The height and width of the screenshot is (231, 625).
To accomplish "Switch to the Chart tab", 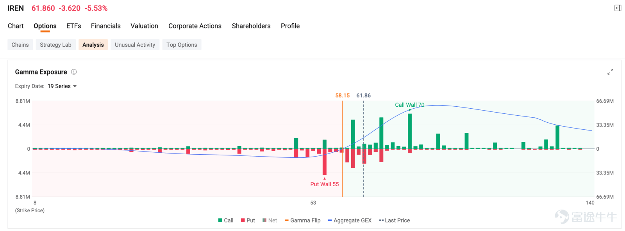I will tap(16, 26).
